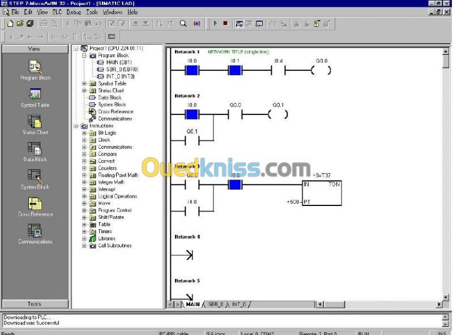Select the TON timer box T37
Screen dimensions: 453x335
(x=322, y=192)
